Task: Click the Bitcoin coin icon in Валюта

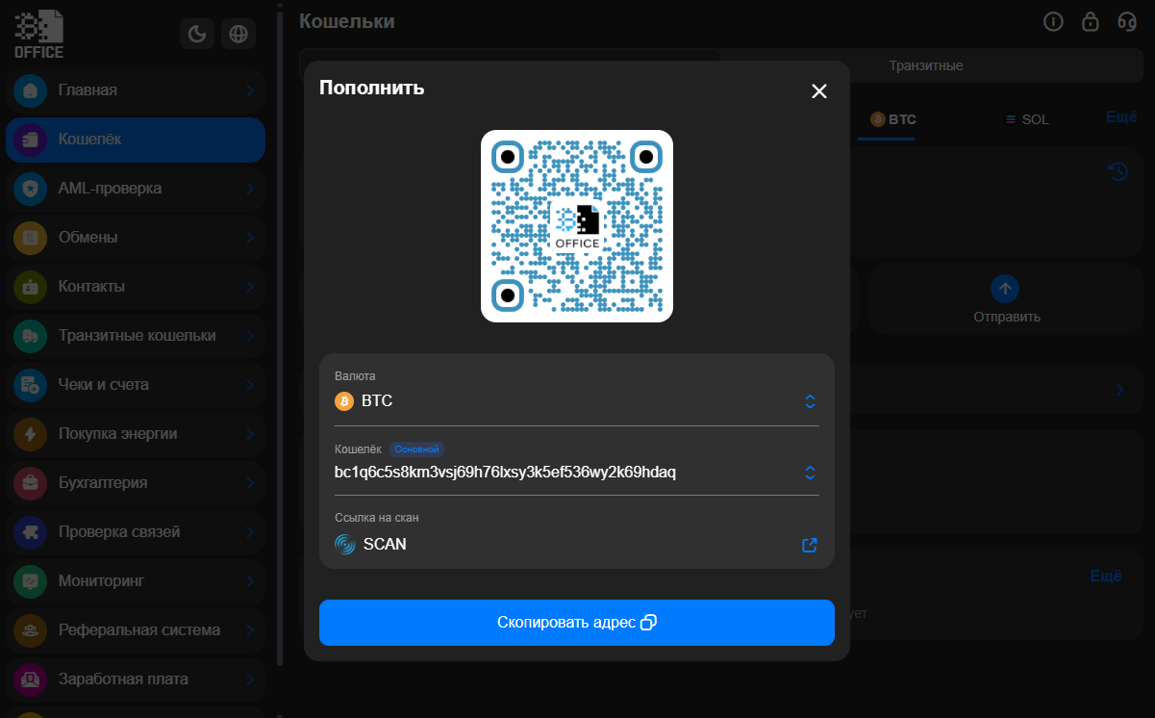Action: tap(344, 401)
